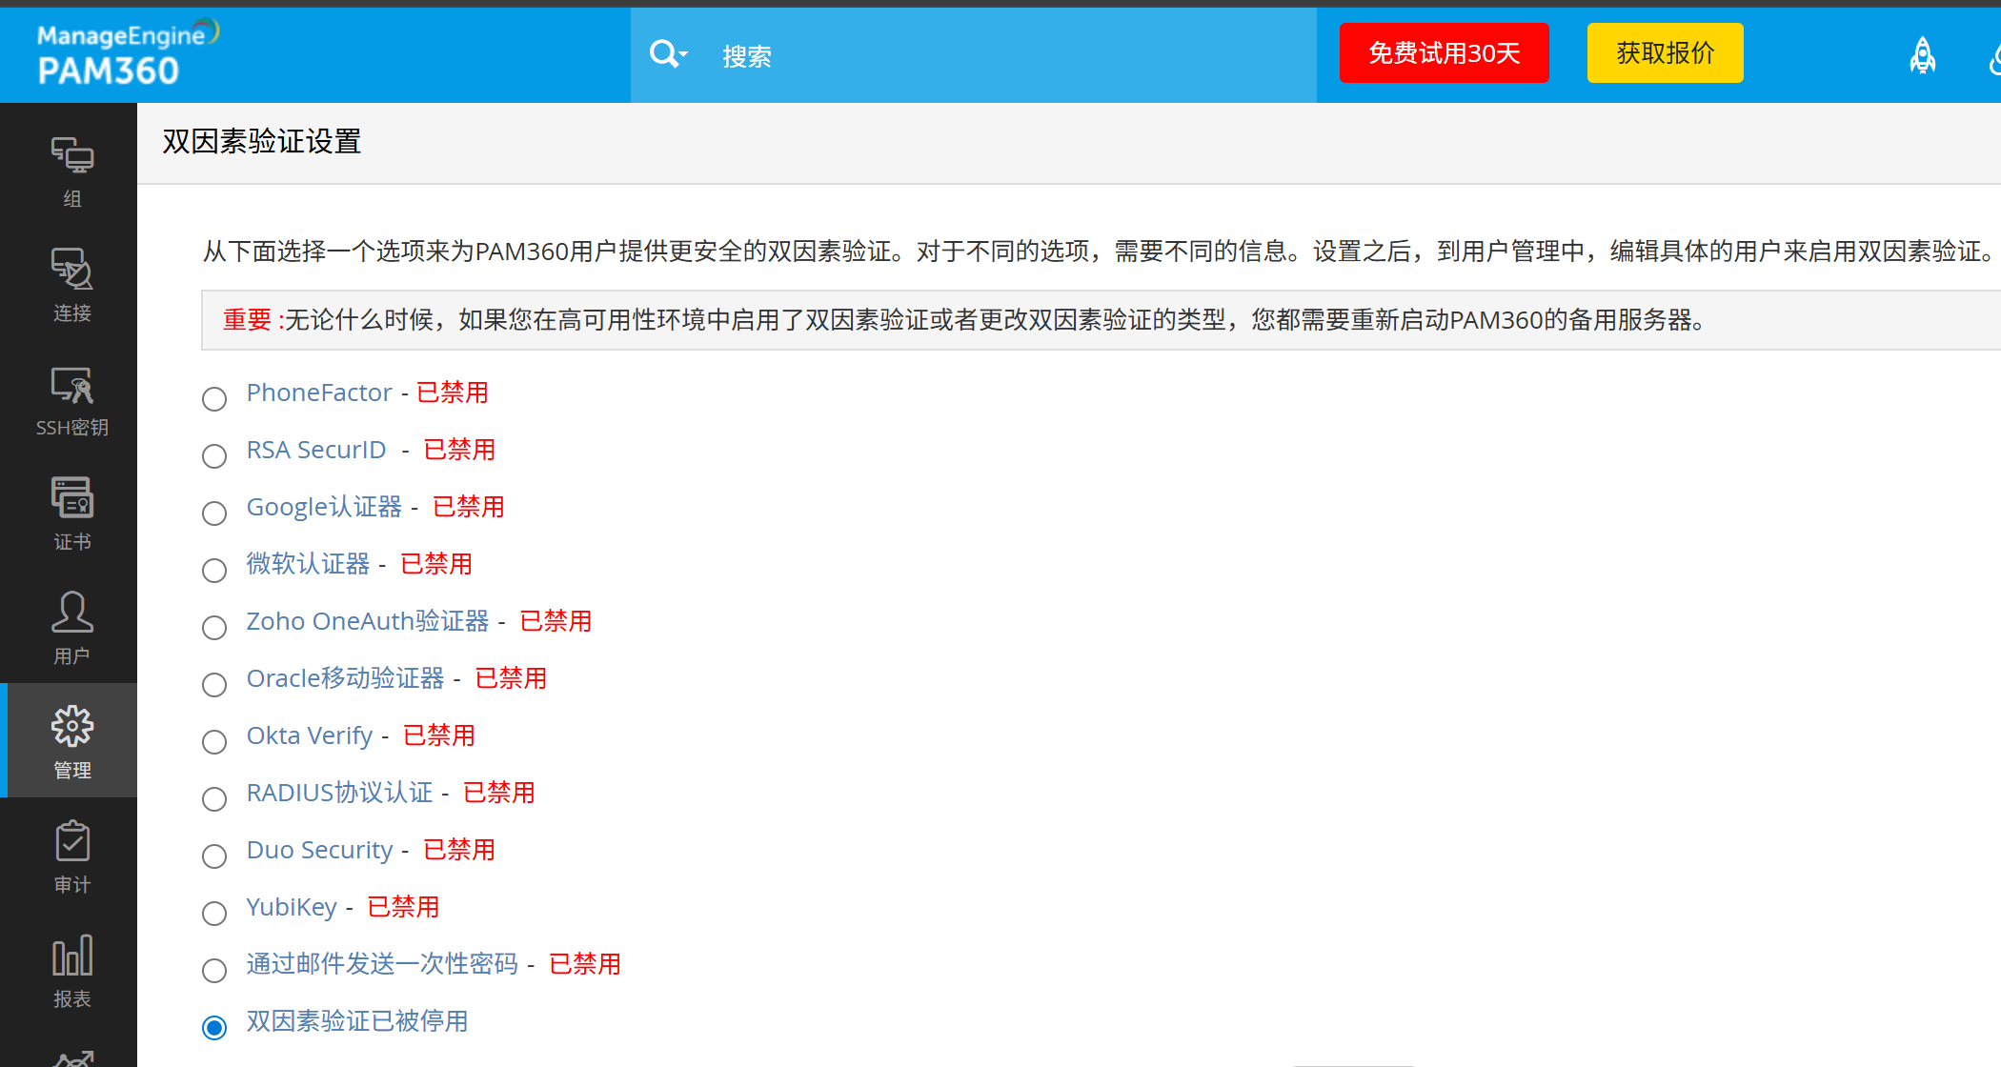Select the PhoneFactor radio button
The height and width of the screenshot is (1067, 2001).
pyautogui.click(x=214, y=398)
